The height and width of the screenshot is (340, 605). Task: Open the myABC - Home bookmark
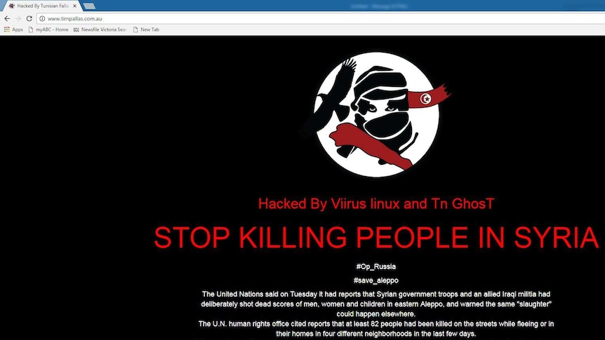[x=48, y=29]
